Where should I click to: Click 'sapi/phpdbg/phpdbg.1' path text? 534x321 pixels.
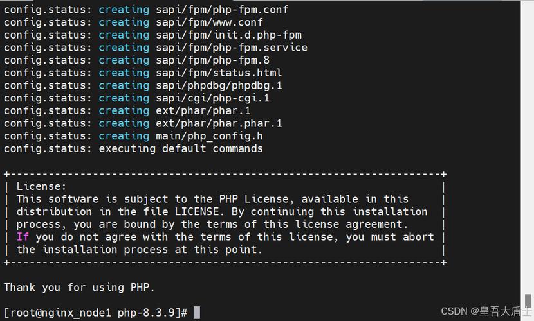pos(219,85)
